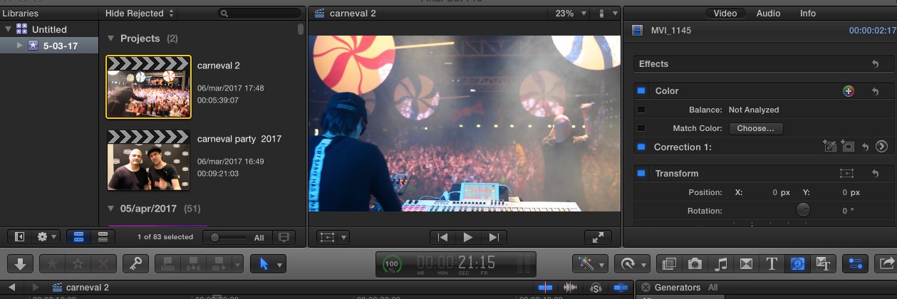The image size is (897, 299).
Task: Select the carneval party 2017 thumbnail
Action: click(x=148, y=160)
